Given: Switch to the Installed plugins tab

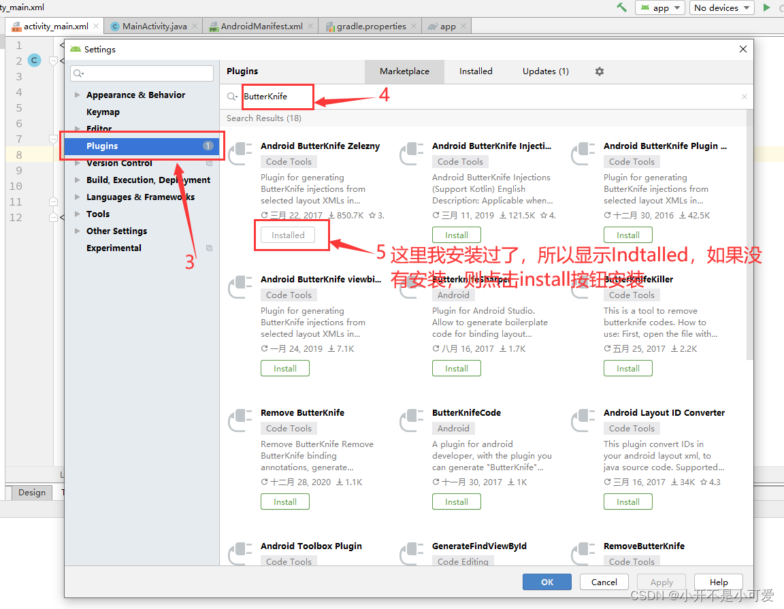Looking at the screenshot, I should pyautogui.click(x=476, y=71).
